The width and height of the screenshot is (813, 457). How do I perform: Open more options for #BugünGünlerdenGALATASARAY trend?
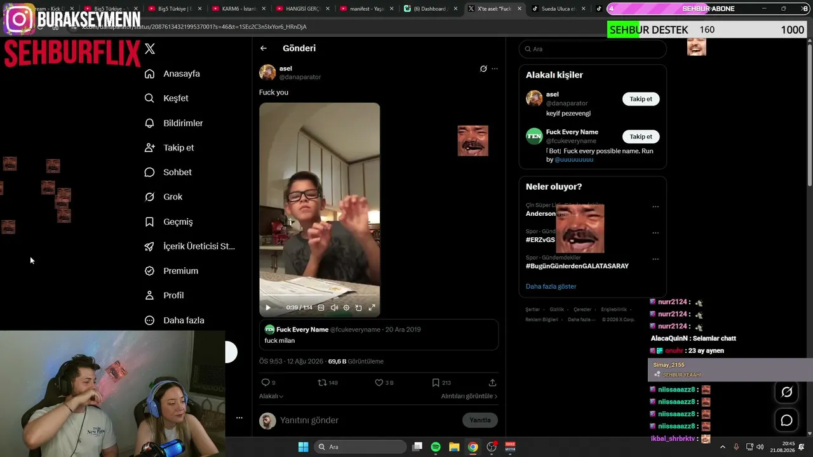pos(655,259)
